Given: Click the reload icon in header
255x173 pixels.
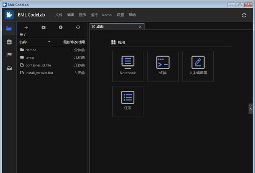Looking at the screenshot, I should [x=244, y=15].
